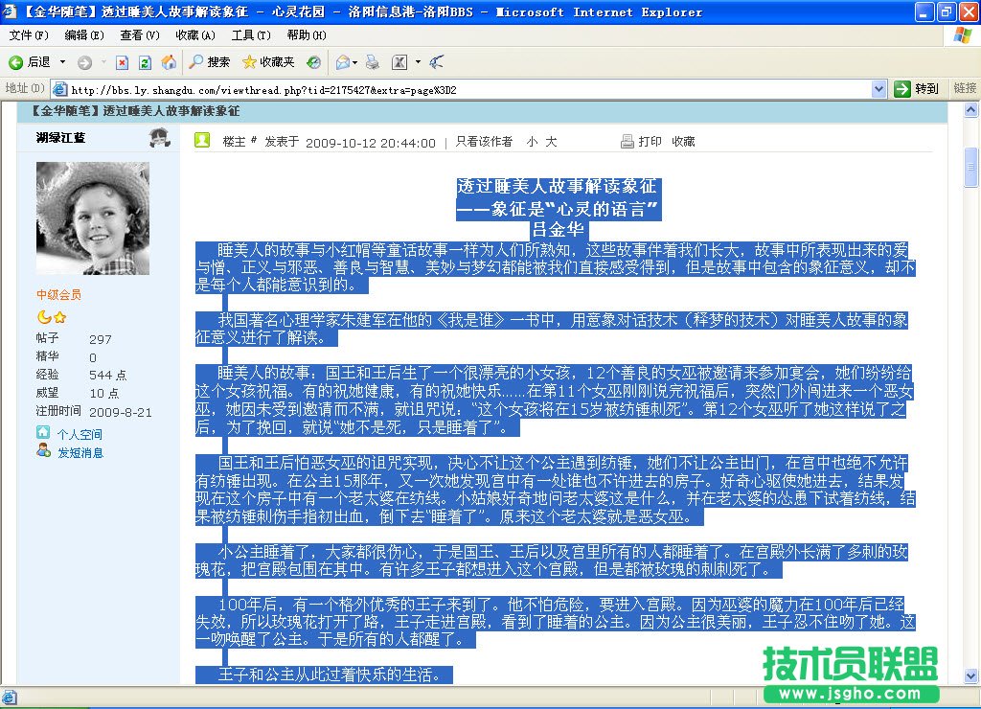
Task: Expand the Edit toolbar button dropdown arrow
Action: click(418, 62)
